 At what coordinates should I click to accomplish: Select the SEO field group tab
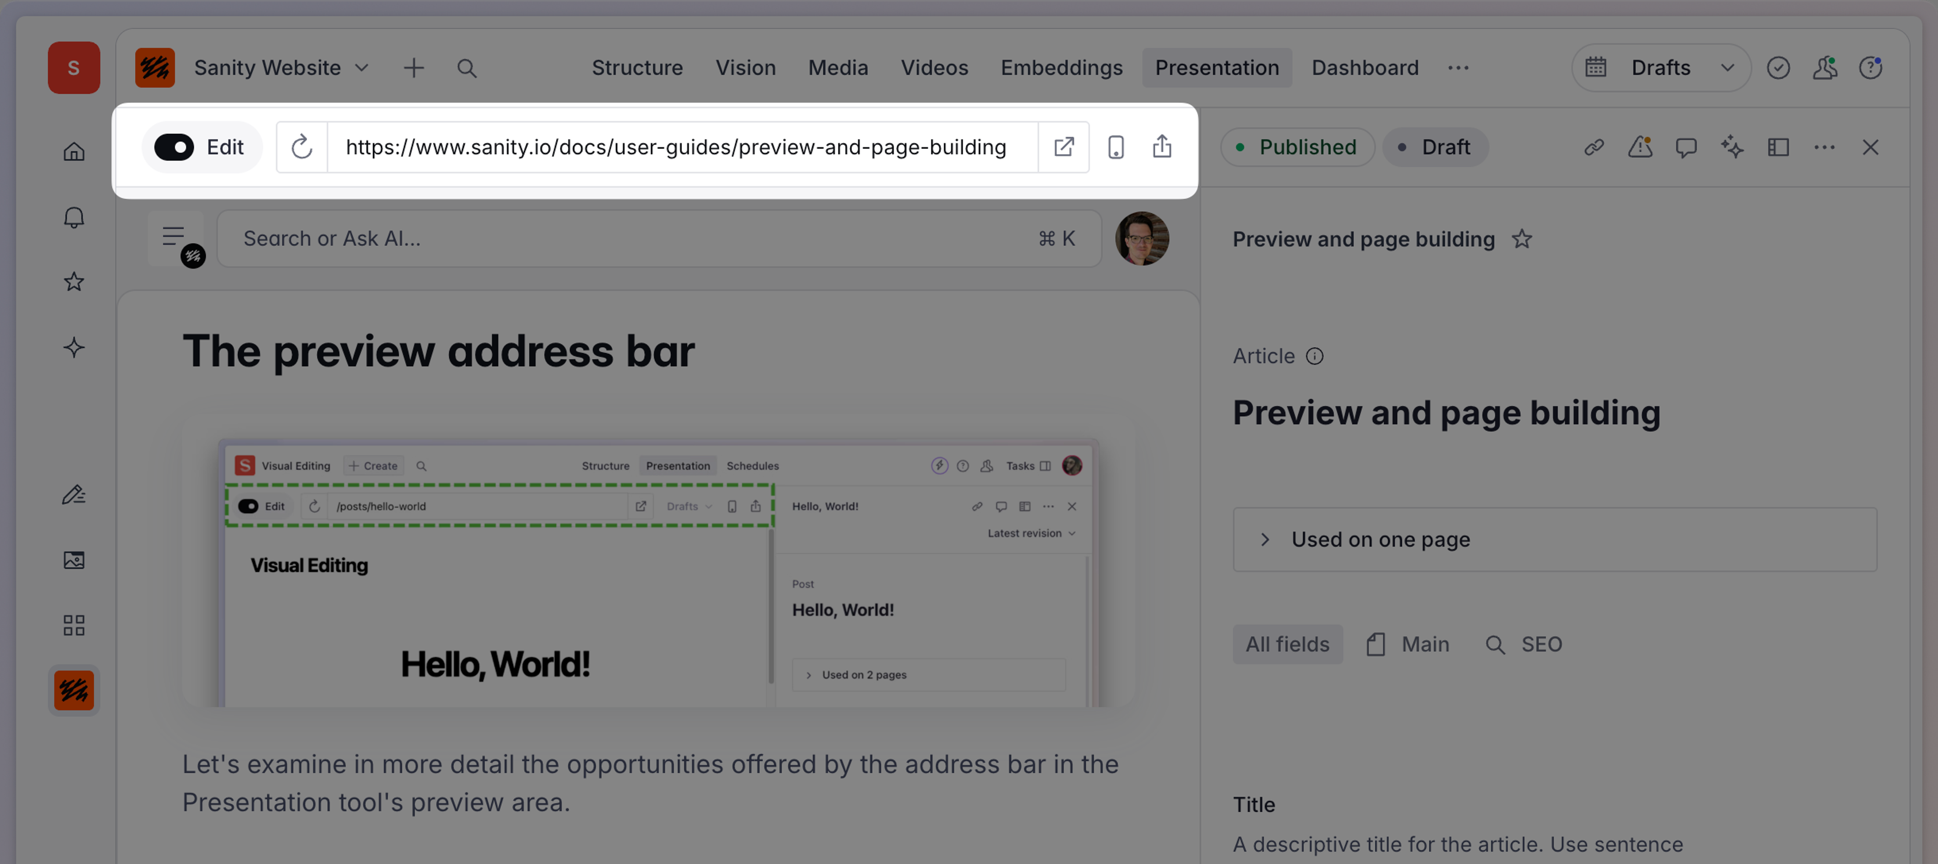tap(1524, 644)
